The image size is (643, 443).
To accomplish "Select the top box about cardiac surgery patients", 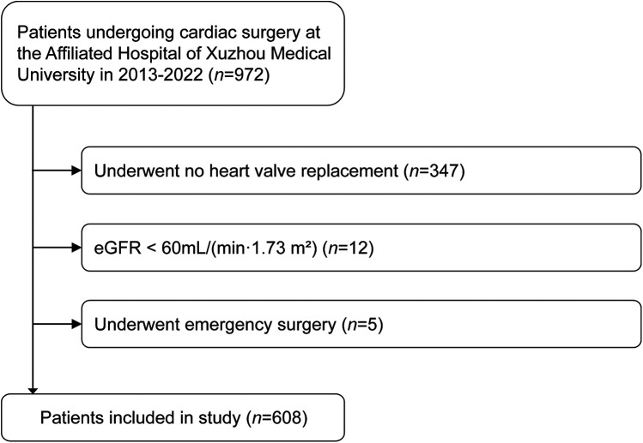I will tap(173, 53).
